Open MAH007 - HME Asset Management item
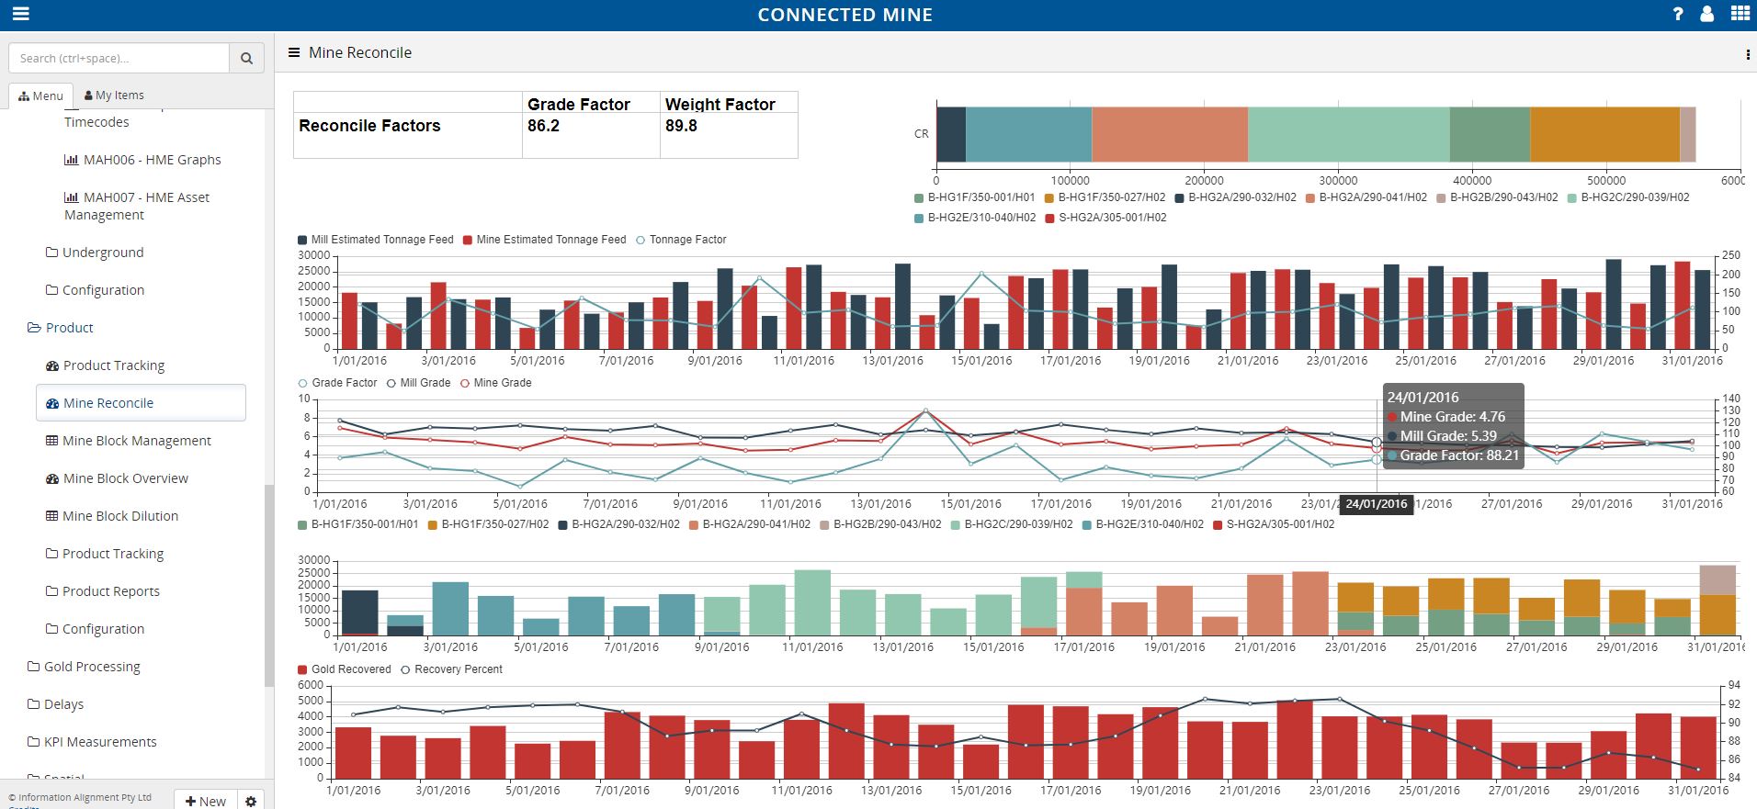Viewport: 1757px width, 809px height. (x=137, y=206)
